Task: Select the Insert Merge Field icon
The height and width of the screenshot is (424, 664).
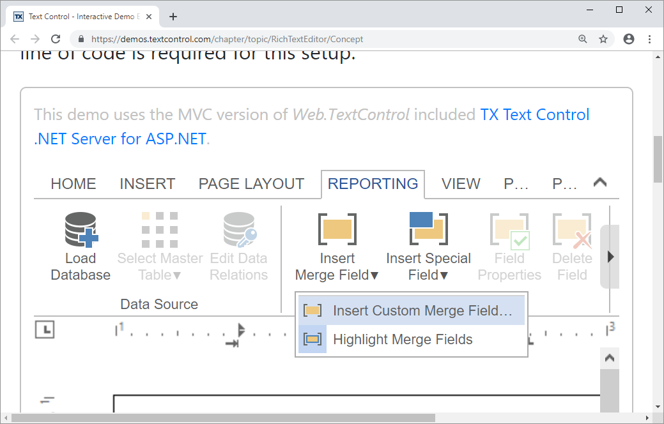Action: pyautogui.click(x=337, y=229)
